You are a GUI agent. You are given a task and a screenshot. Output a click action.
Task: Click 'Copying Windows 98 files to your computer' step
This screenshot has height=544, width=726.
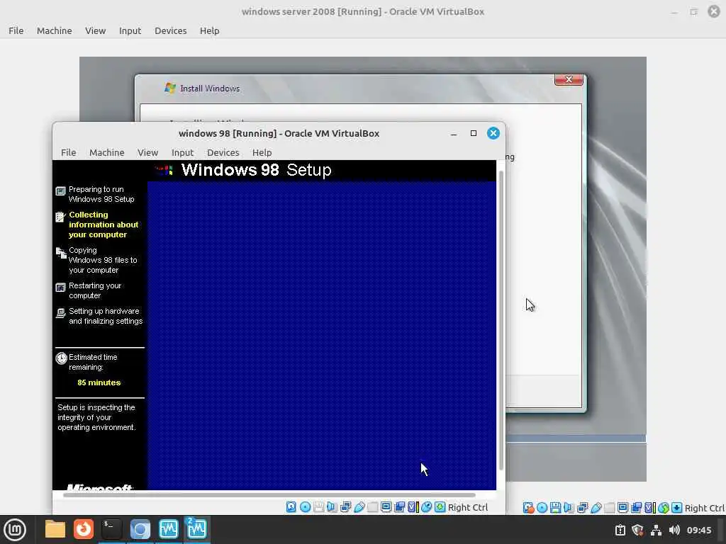point(103,260)
